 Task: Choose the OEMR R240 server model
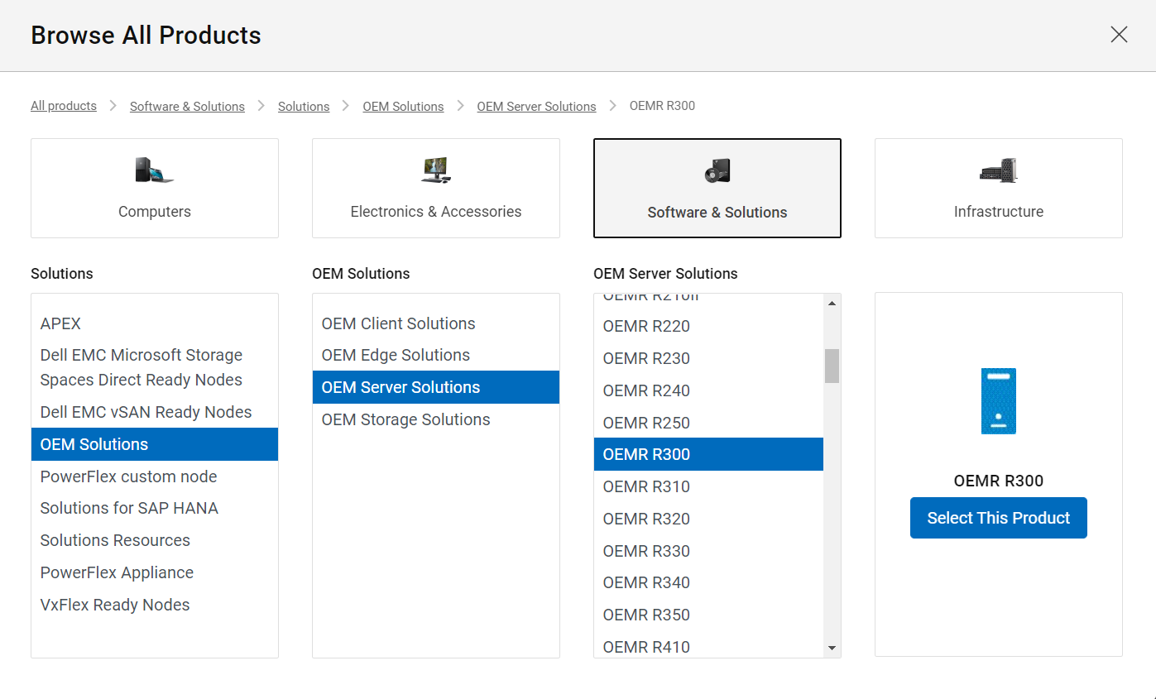coord(646,390)
